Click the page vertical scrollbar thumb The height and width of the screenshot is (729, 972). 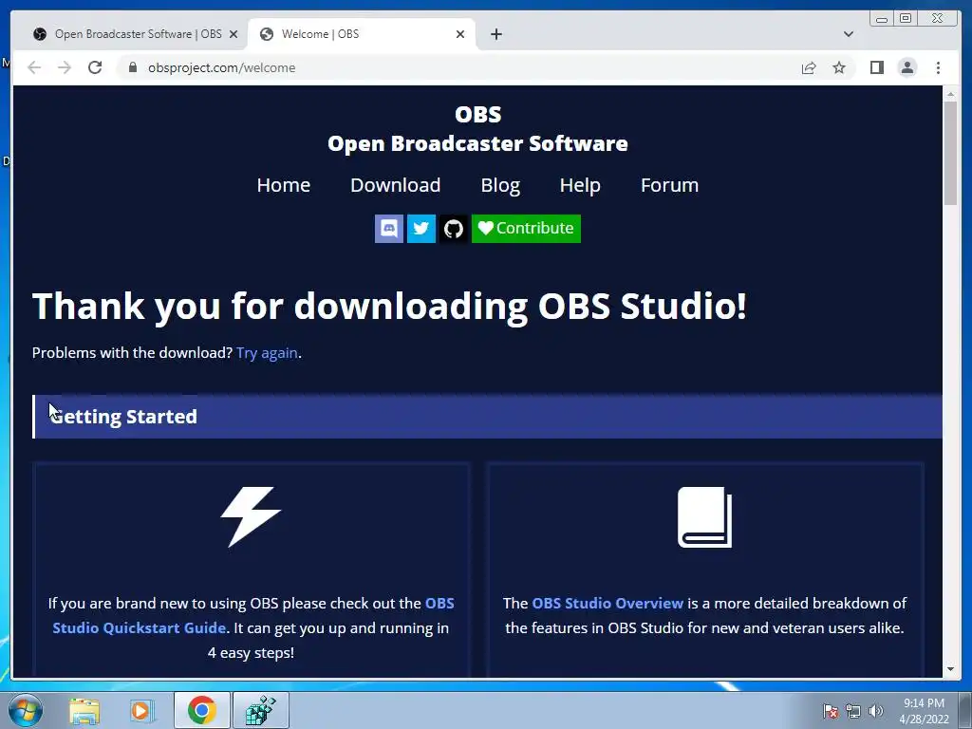coord(950,153)
